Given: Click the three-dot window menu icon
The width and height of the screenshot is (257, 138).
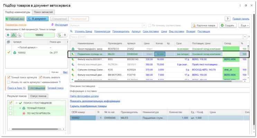Looking at the screenshot, I should 240,6.
